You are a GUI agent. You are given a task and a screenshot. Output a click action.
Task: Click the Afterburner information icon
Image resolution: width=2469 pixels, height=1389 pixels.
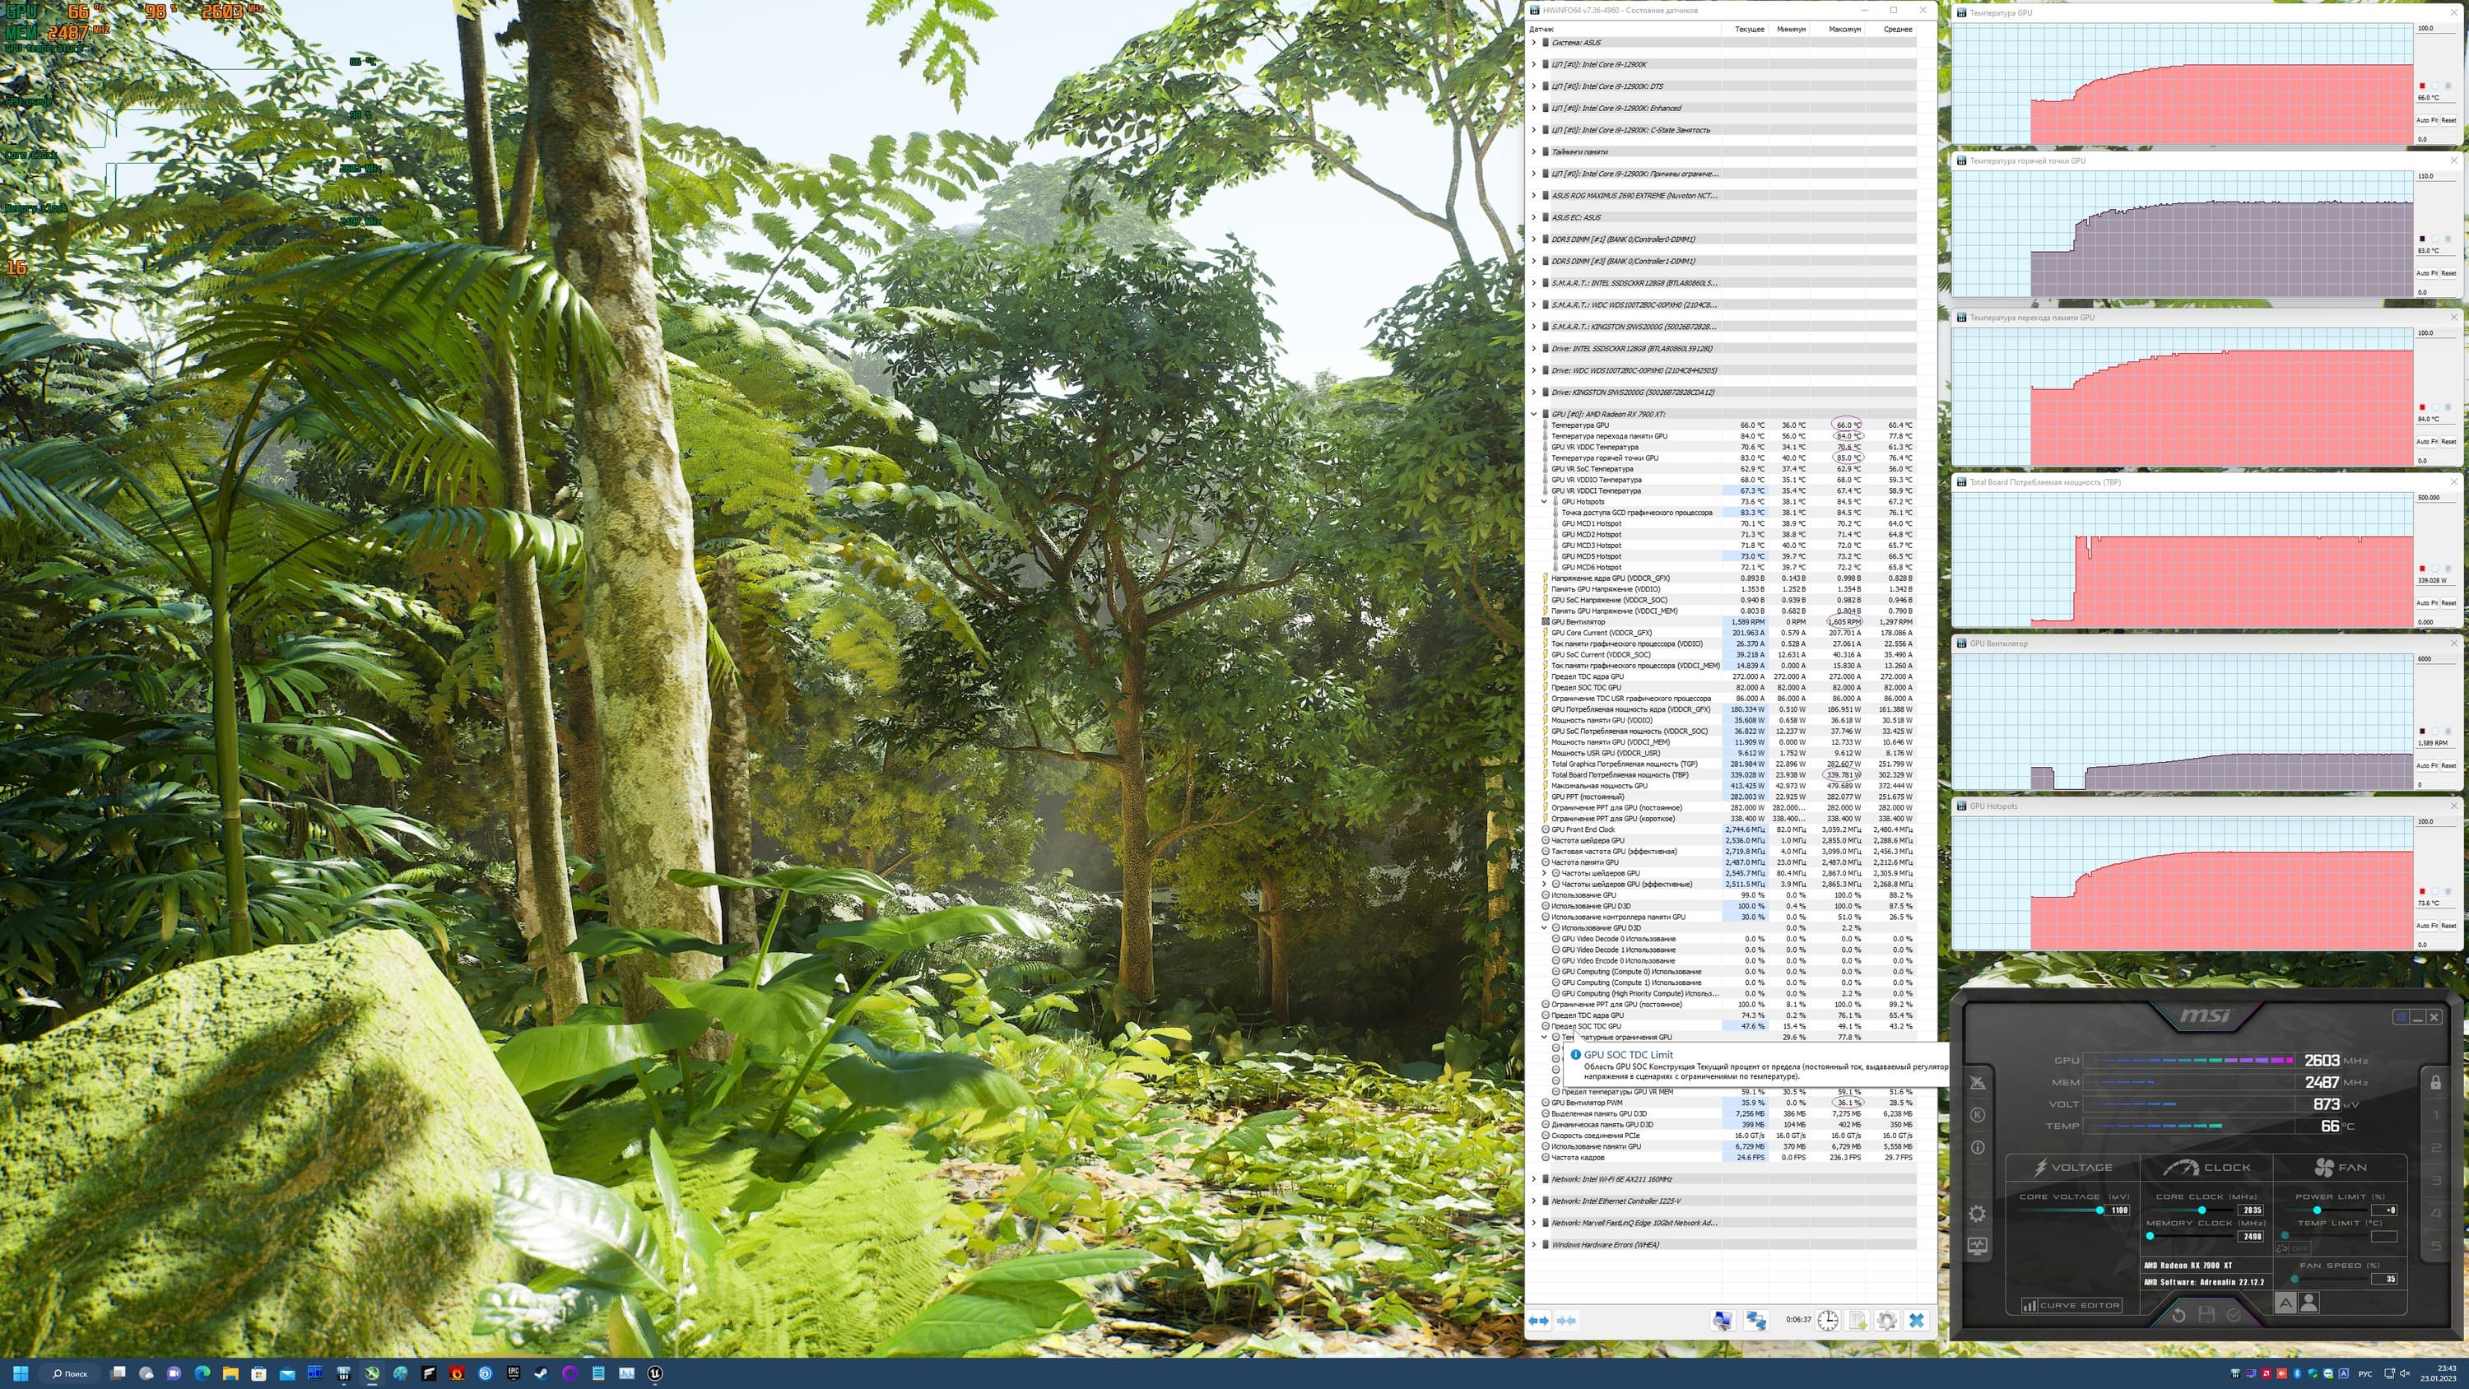[x=1978, y=1147]
